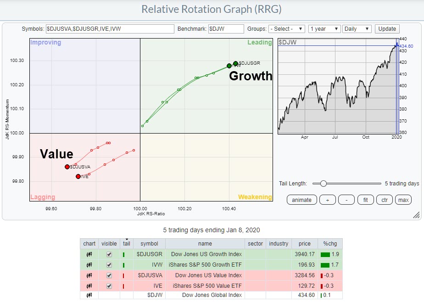
Task: Sort table by symbol column
Action: tap(149, 244)
